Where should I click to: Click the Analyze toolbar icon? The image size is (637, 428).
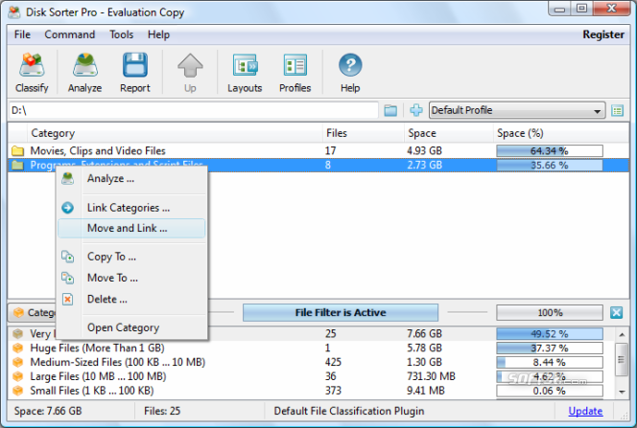click(x=85, y=65)
